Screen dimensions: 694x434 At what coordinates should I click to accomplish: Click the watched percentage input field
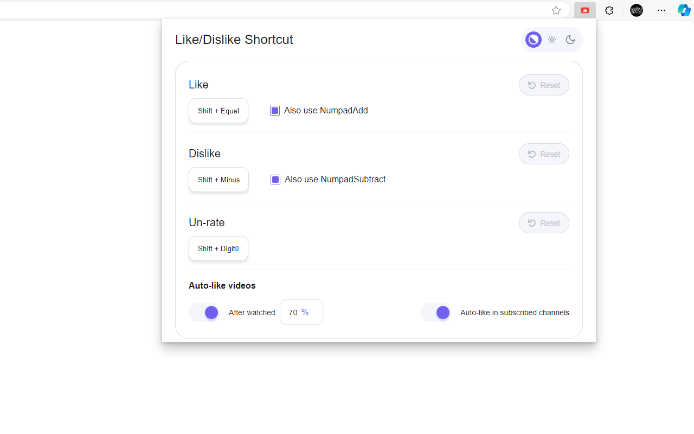(294, 312)
